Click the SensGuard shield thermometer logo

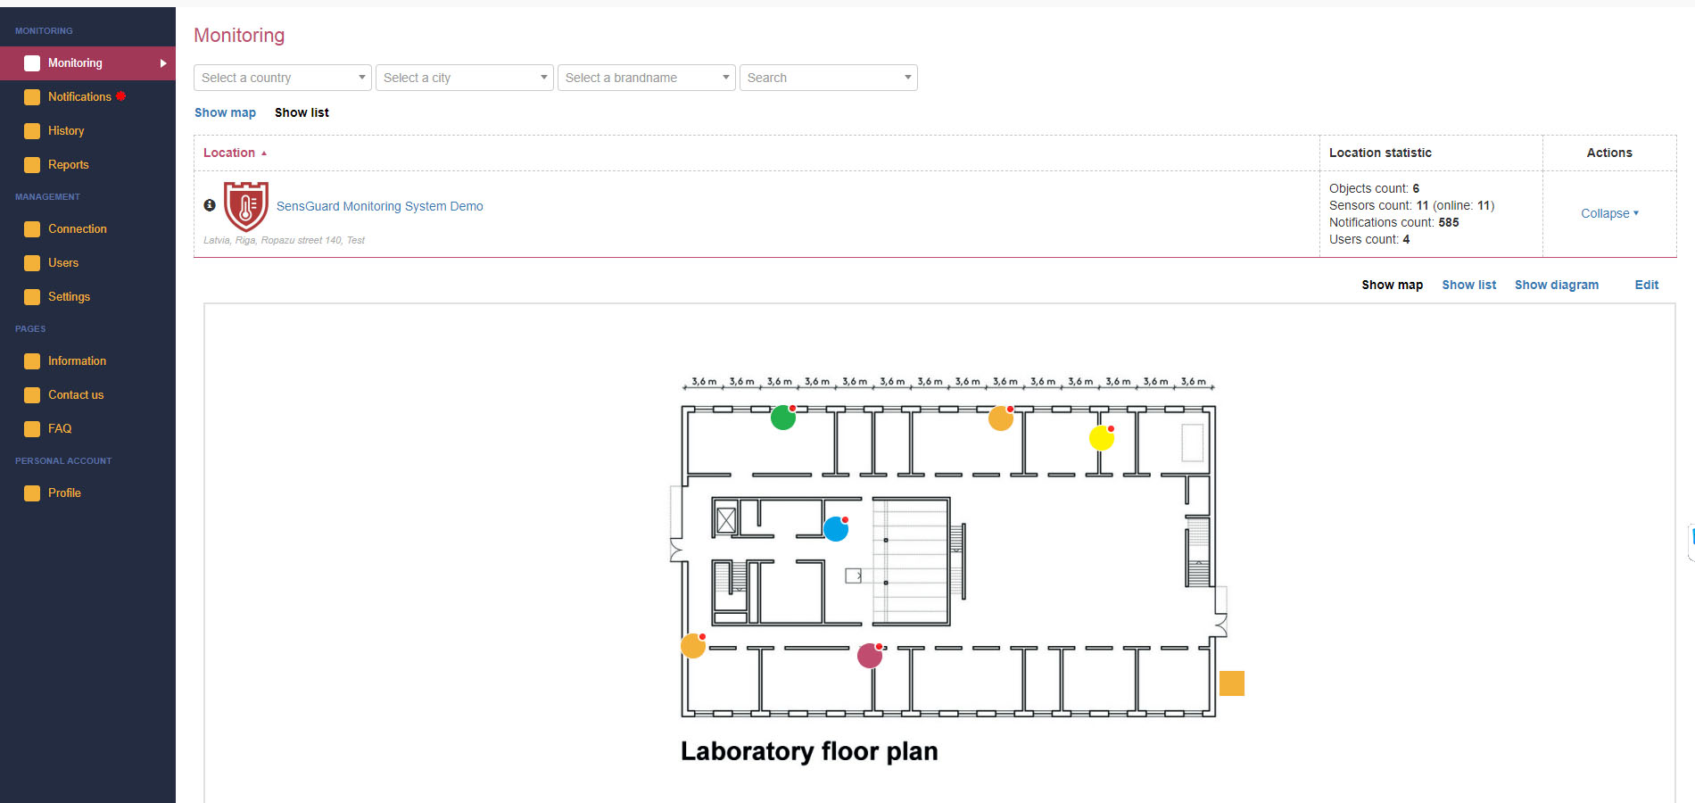pyautogui.click(x=246, y=206)
